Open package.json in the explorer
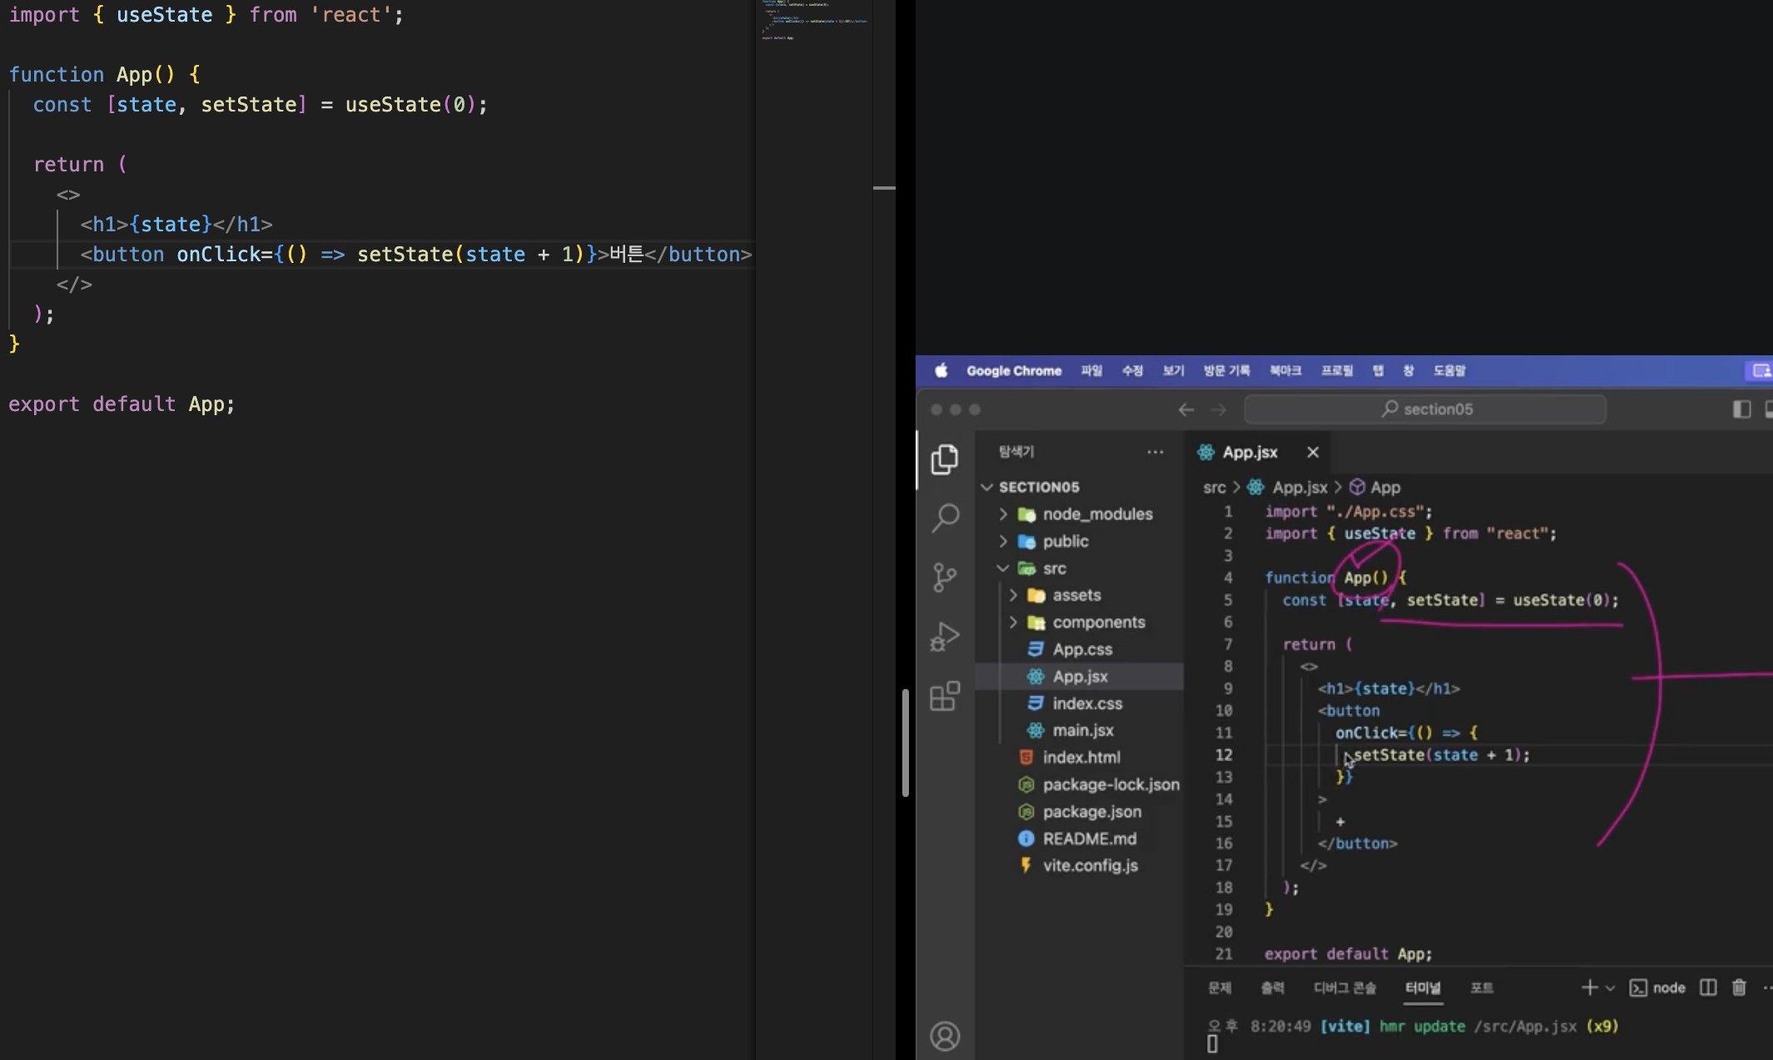Image resolution: width=1773 pixels, height=1060 pixels. coord(1092,811)
